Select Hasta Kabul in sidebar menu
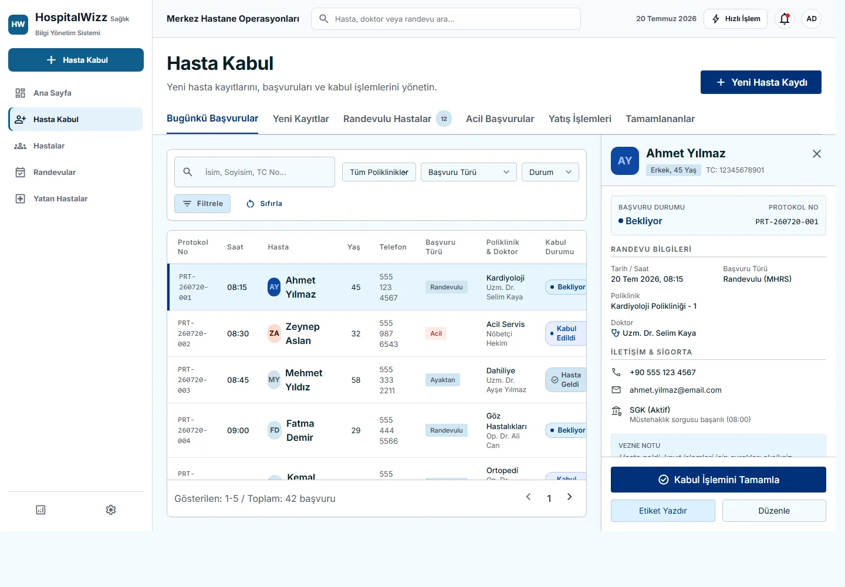The width and height of the screenshot is (845, 587). pos(76,119)
